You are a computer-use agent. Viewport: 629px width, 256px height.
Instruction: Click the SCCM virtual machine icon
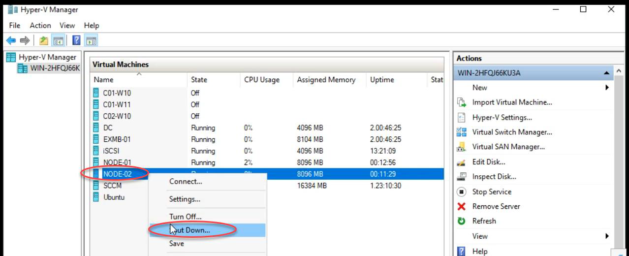96,186
